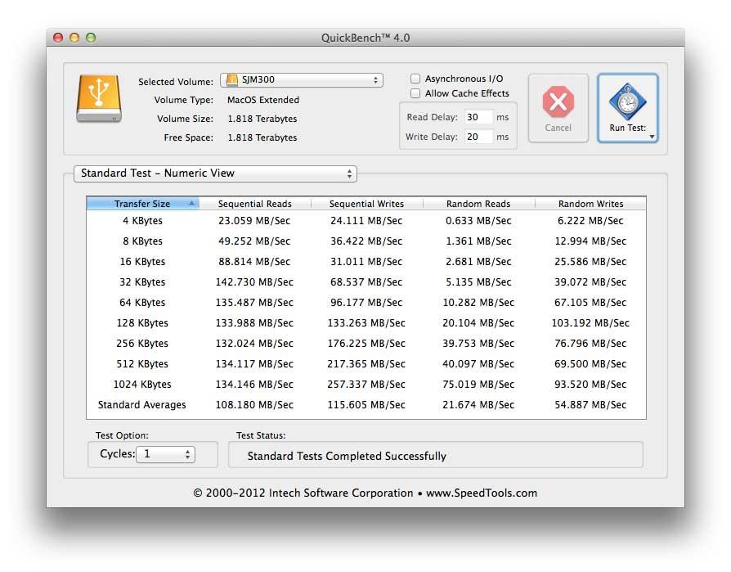Screen dimensions: 731x572
Task: Select the 4 KBytes row
Action: click(366, 221)
